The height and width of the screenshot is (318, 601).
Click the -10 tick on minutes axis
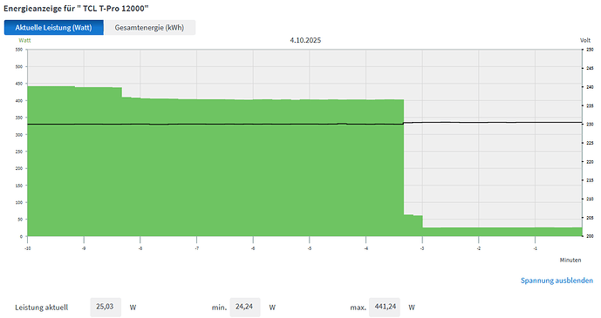28,248
